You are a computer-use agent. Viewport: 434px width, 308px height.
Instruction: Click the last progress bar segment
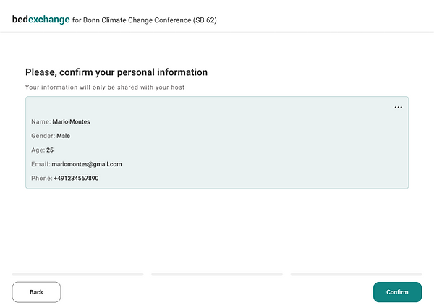[355, 274]
